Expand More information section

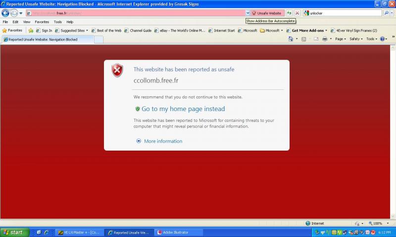pyautogui.click(x=159, y=141)
